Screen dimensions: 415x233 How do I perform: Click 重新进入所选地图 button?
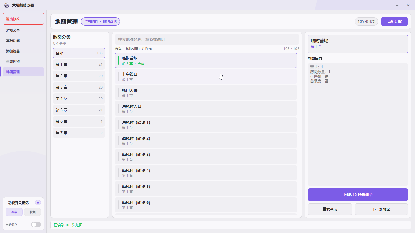tap(358, 195)
